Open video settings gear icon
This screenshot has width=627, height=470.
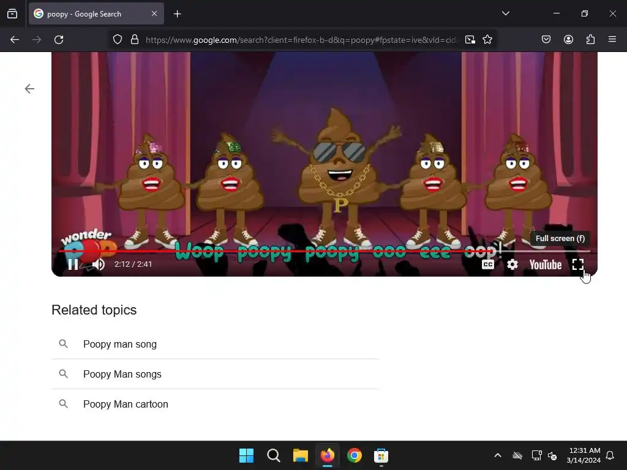point(512,264)
